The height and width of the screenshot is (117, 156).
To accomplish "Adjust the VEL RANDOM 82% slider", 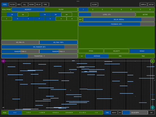I will (x=39, y=47).
